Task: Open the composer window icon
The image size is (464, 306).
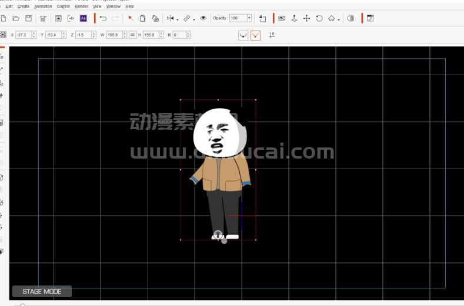Action: [x=370, y=18]
